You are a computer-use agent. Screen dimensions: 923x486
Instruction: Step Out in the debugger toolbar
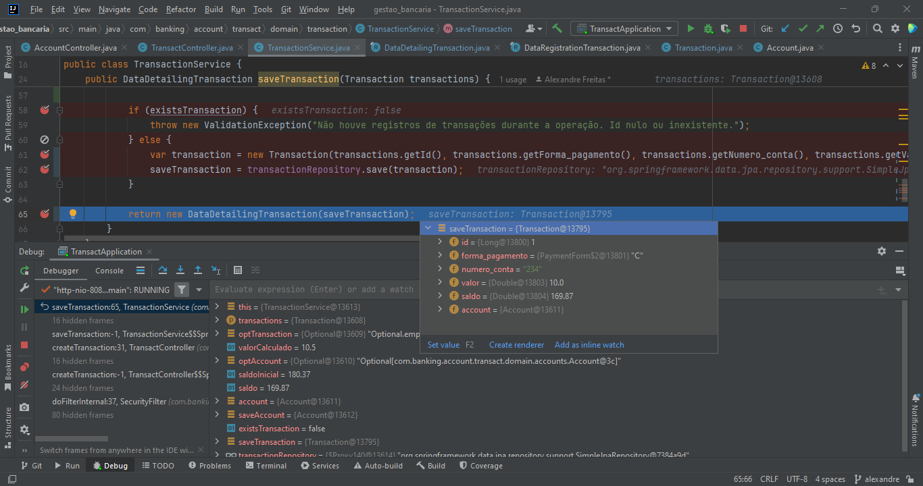pyautogui.click(x=198, y=270)
